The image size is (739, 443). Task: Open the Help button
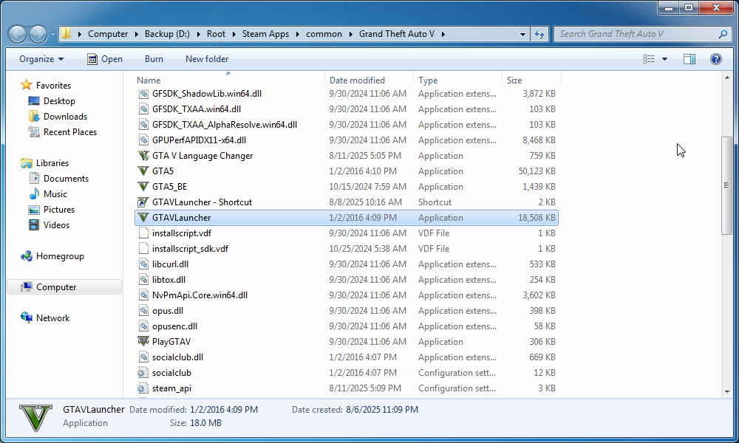point(715,59)
